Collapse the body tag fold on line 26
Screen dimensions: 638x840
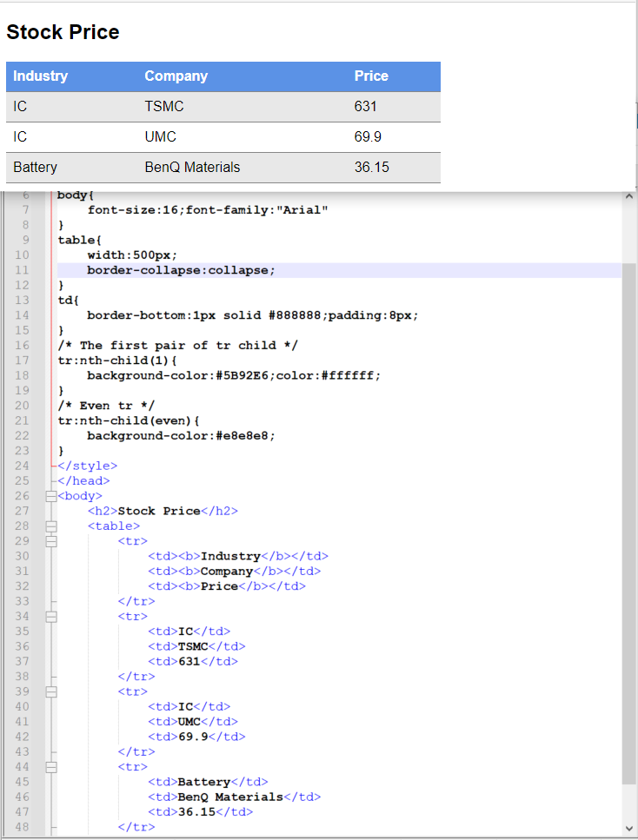point(51,497)
